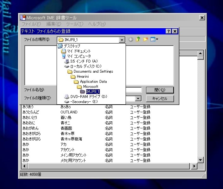Image resolution: width=223 pixels, height=189 pixels.
Task: Select reading あおおに in list
Action: tap(29, 123)
